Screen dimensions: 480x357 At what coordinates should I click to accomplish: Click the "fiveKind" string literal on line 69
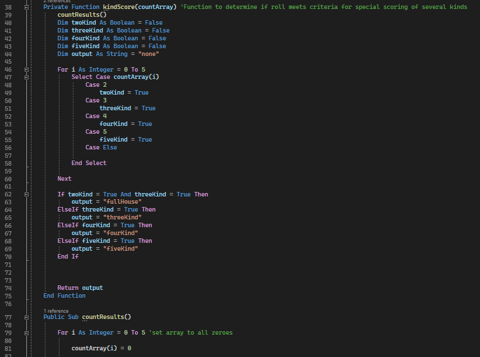click(121, 248)
